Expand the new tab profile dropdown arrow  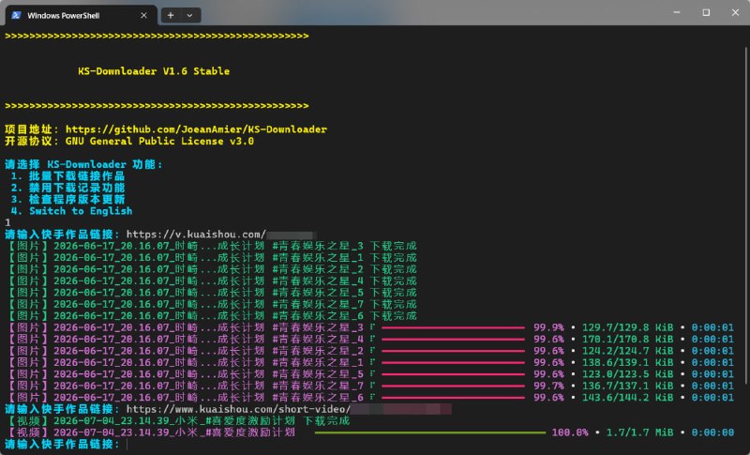[x=190, y=15]
